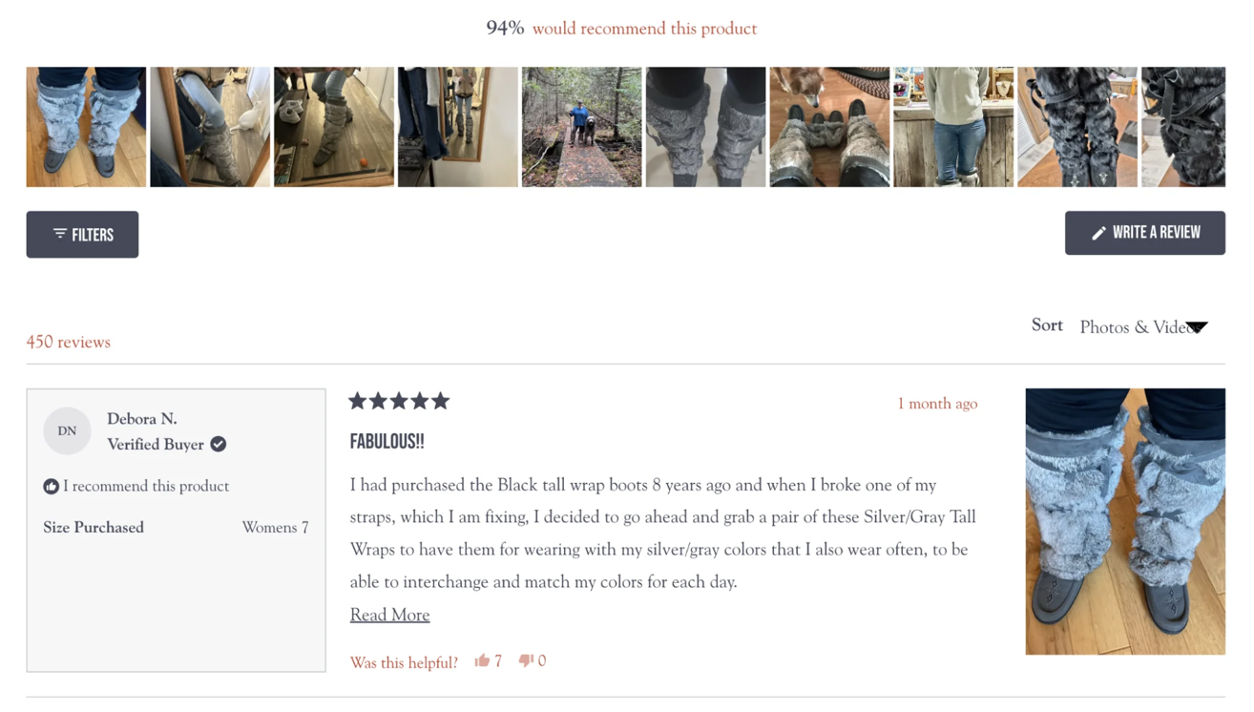Open the black fur boots gallery photo
This screenshot has height=712, width=1254.
click(x=1077, y=127)
